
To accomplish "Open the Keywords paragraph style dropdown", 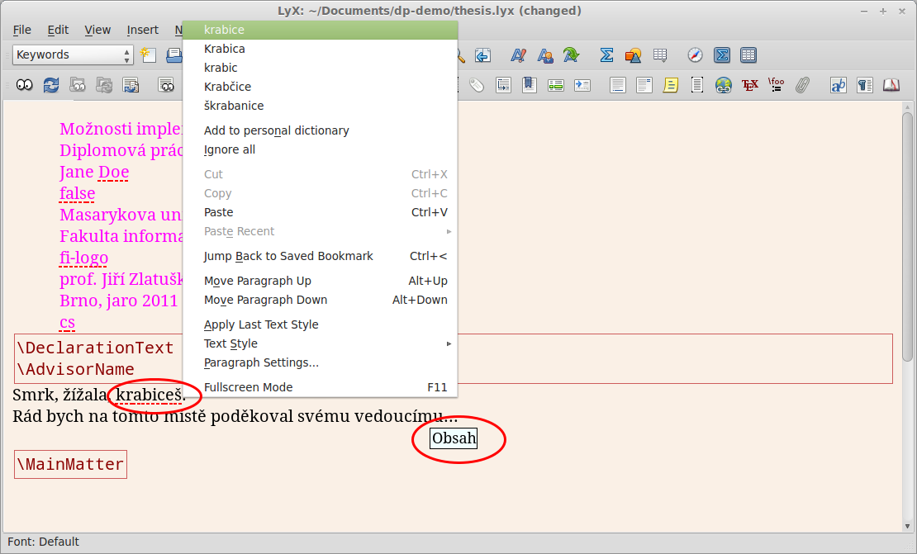I will point(73,55).
